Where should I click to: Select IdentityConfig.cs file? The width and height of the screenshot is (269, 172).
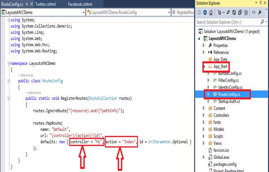[230, 87]
